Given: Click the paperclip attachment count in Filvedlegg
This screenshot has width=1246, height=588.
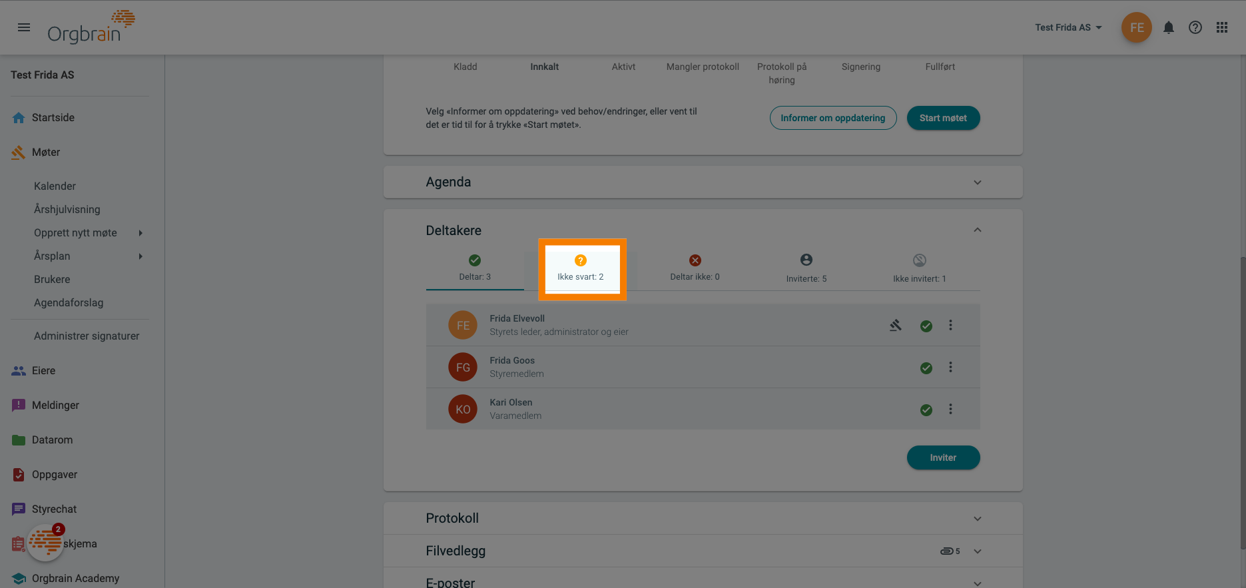Looking at the screenshot, I should [x=950, y=551].
